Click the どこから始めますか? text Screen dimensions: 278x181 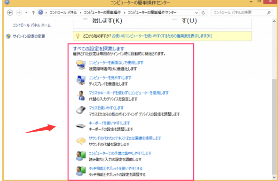tap(97, 36)
